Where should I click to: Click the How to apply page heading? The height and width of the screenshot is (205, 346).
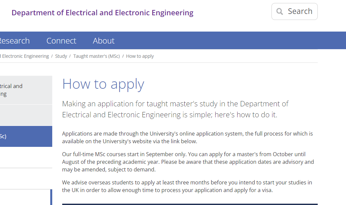103,84
